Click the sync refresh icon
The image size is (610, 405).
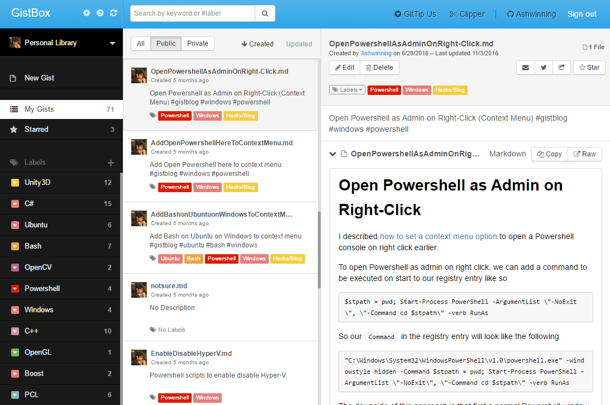coord(114,13)
